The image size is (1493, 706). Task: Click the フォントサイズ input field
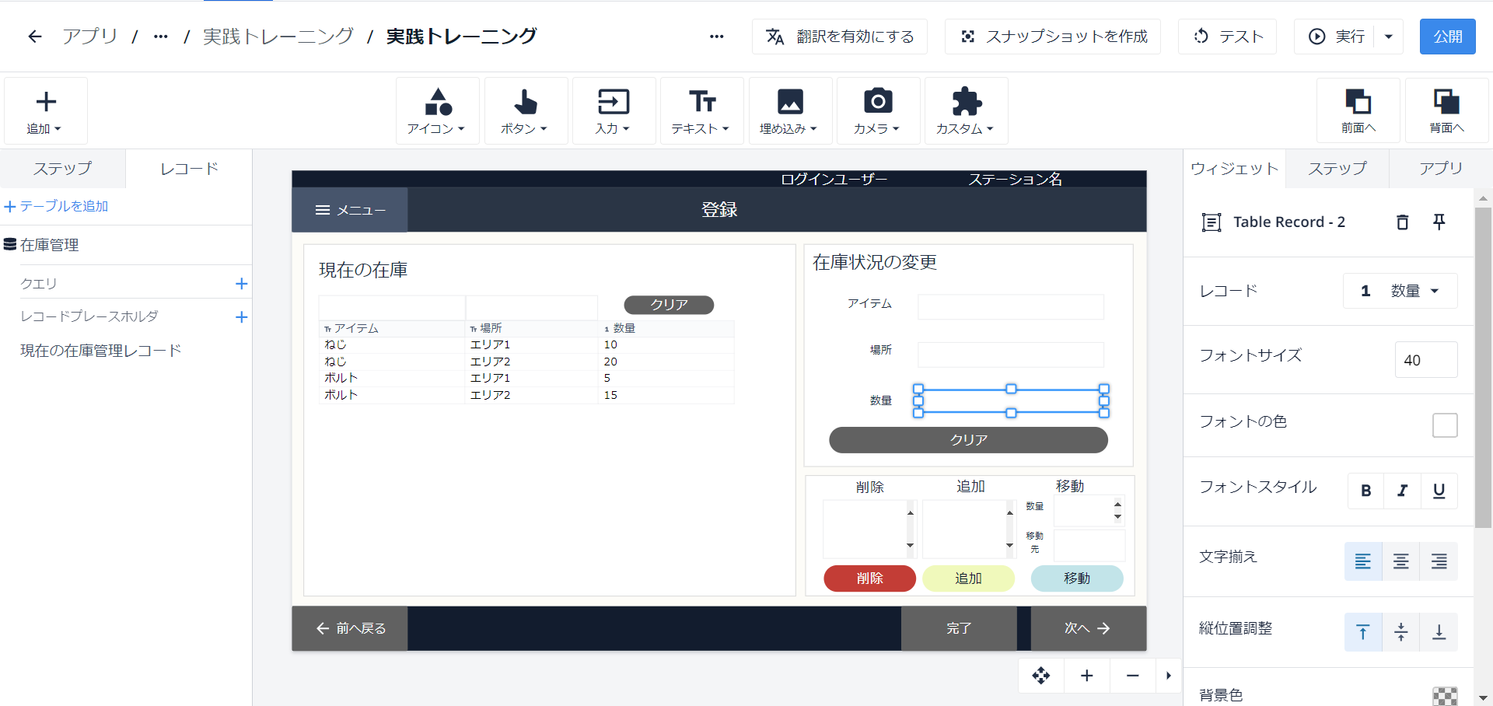coord(1426,360)
